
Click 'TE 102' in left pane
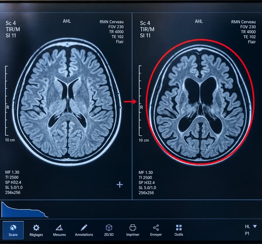coord(117,37)
